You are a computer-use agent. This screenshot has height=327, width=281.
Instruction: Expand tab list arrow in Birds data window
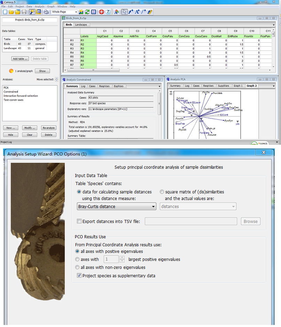pos(274,25)
